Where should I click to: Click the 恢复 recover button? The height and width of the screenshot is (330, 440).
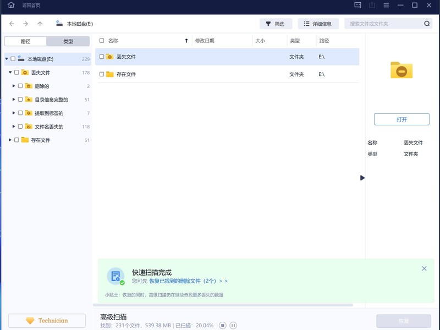404,321
